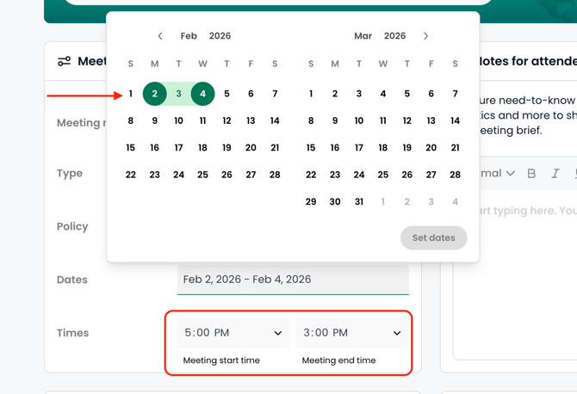Select March 1 in the calendar

tap(311, 94)
